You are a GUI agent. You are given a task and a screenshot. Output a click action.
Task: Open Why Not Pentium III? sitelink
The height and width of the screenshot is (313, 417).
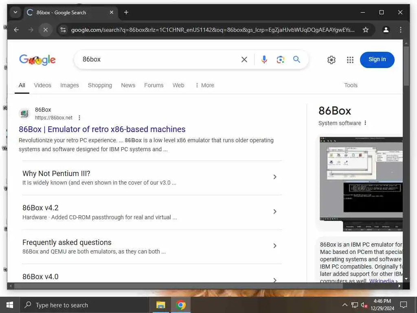pyautogui.click(x=56, y=174)
